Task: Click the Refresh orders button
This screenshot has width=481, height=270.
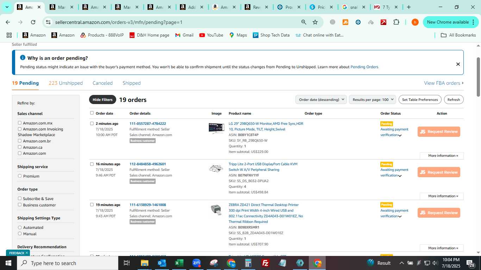Action: (454, 99)
